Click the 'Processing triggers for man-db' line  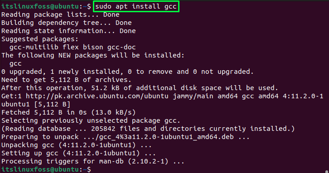pos(93,162)
